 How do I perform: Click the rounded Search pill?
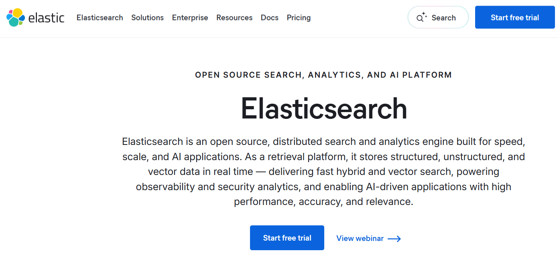pyautogui.click(x=438, y=17)
